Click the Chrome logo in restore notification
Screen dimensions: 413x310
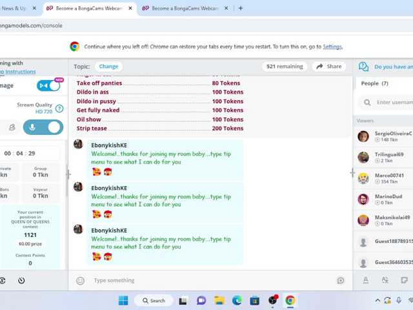click(75, 46)
